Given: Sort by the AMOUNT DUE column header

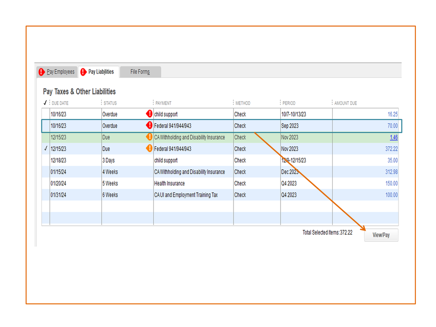Looking at the screenshot, I should coord(345,103).
